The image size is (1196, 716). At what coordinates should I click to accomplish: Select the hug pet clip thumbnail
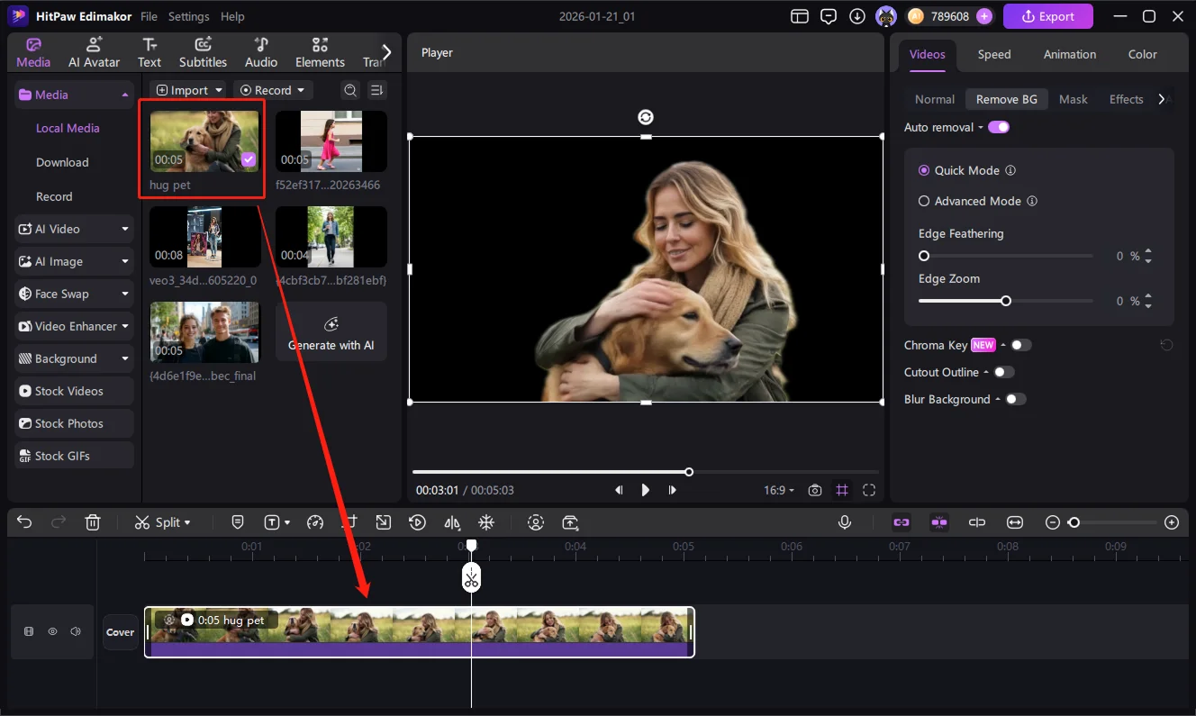(202, 141)
